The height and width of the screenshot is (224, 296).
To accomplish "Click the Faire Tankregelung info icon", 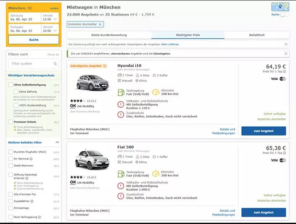I will 40,217.
